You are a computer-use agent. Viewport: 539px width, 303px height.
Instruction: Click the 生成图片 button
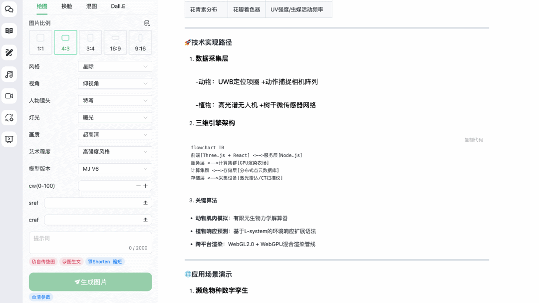click(90, 282)
